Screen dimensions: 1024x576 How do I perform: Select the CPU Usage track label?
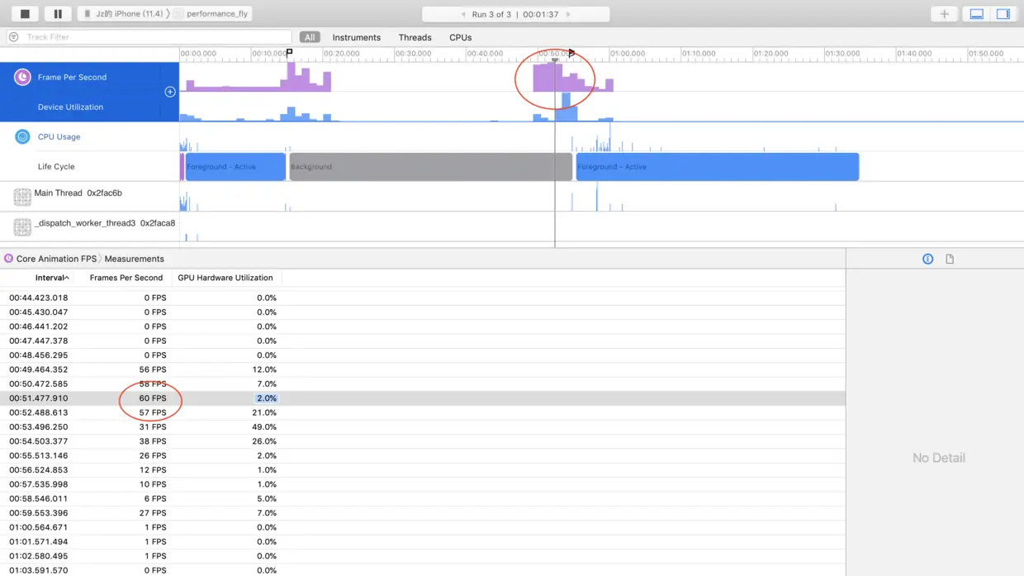click(59, 136)
